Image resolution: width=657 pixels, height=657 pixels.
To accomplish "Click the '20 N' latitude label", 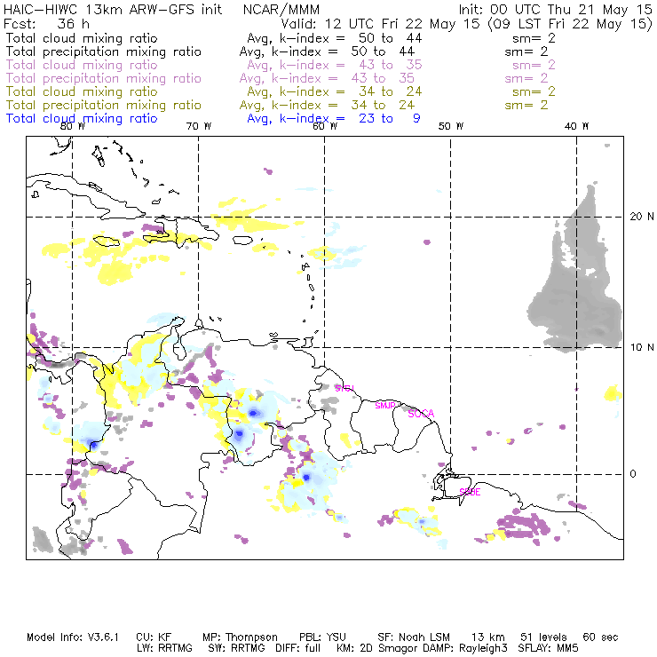I will [x=642, y=217].
